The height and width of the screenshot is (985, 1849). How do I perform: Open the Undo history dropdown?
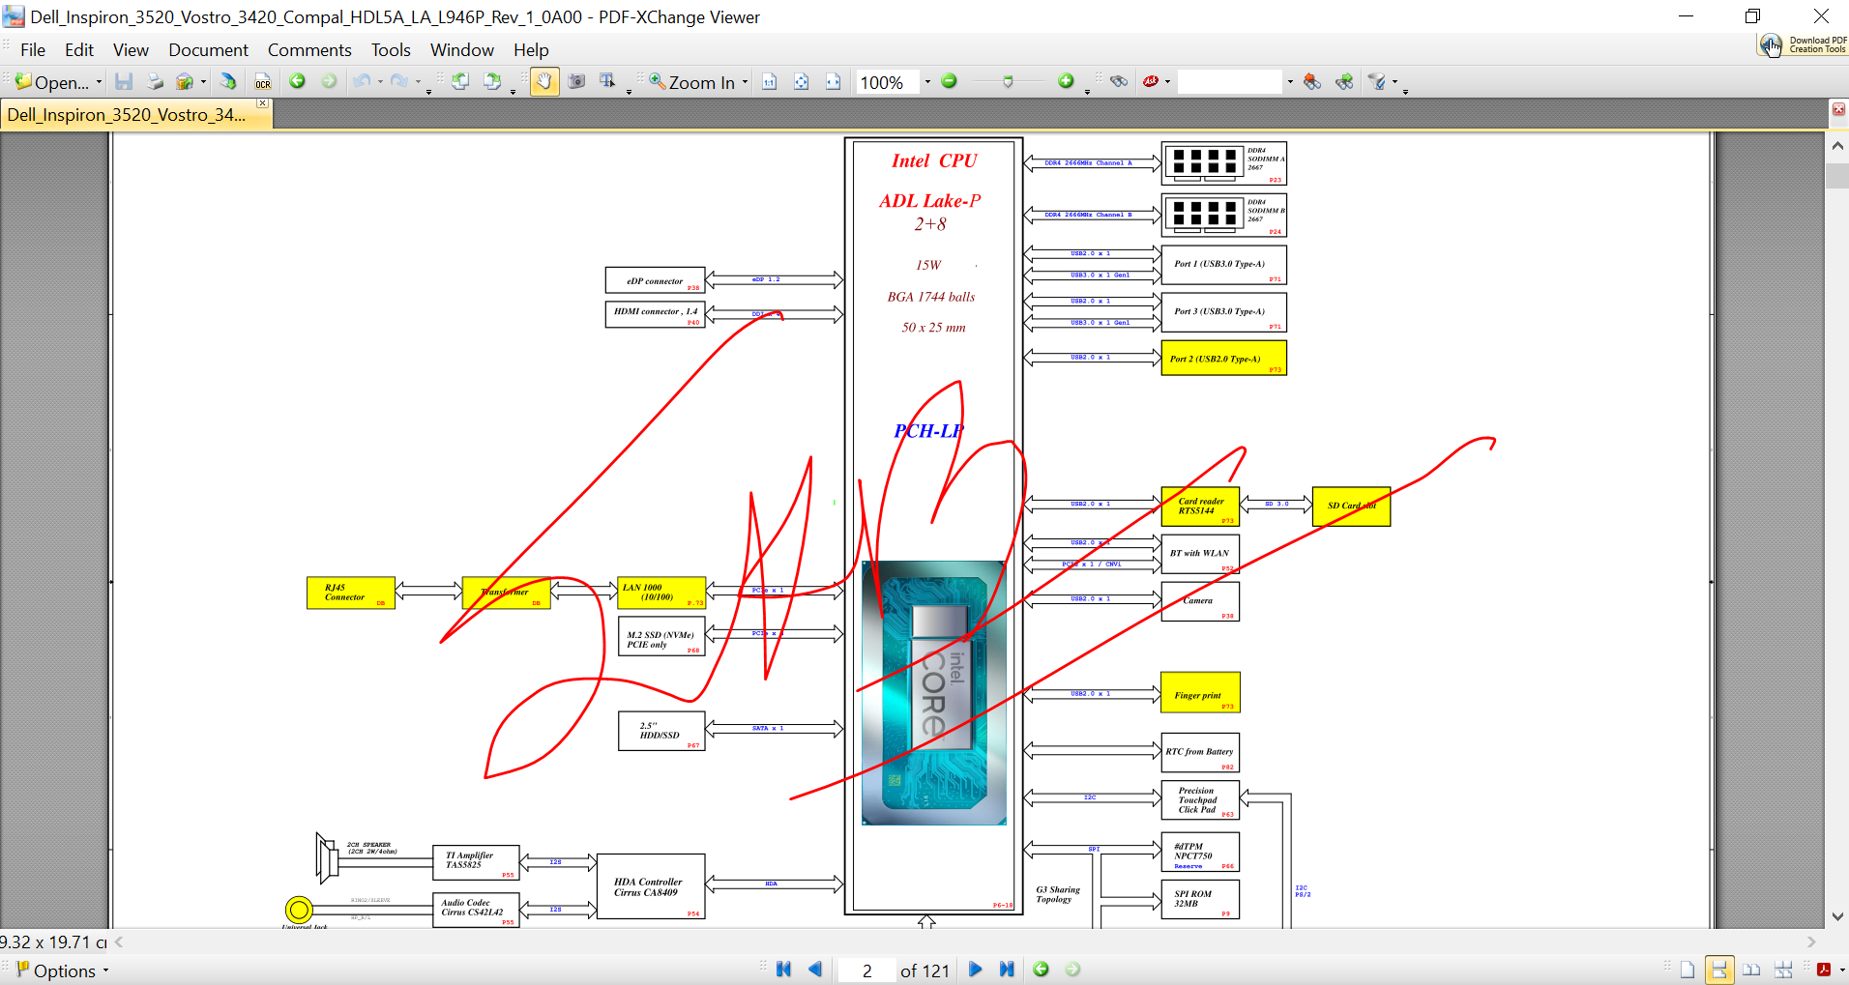click(x=380, y=82)
